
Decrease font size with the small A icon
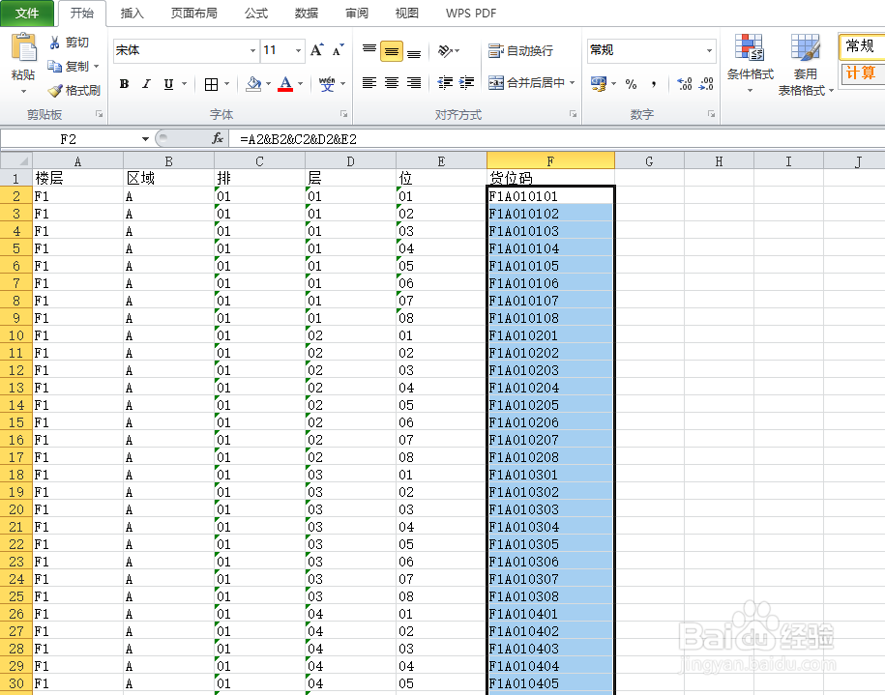(x=339, y=50)
